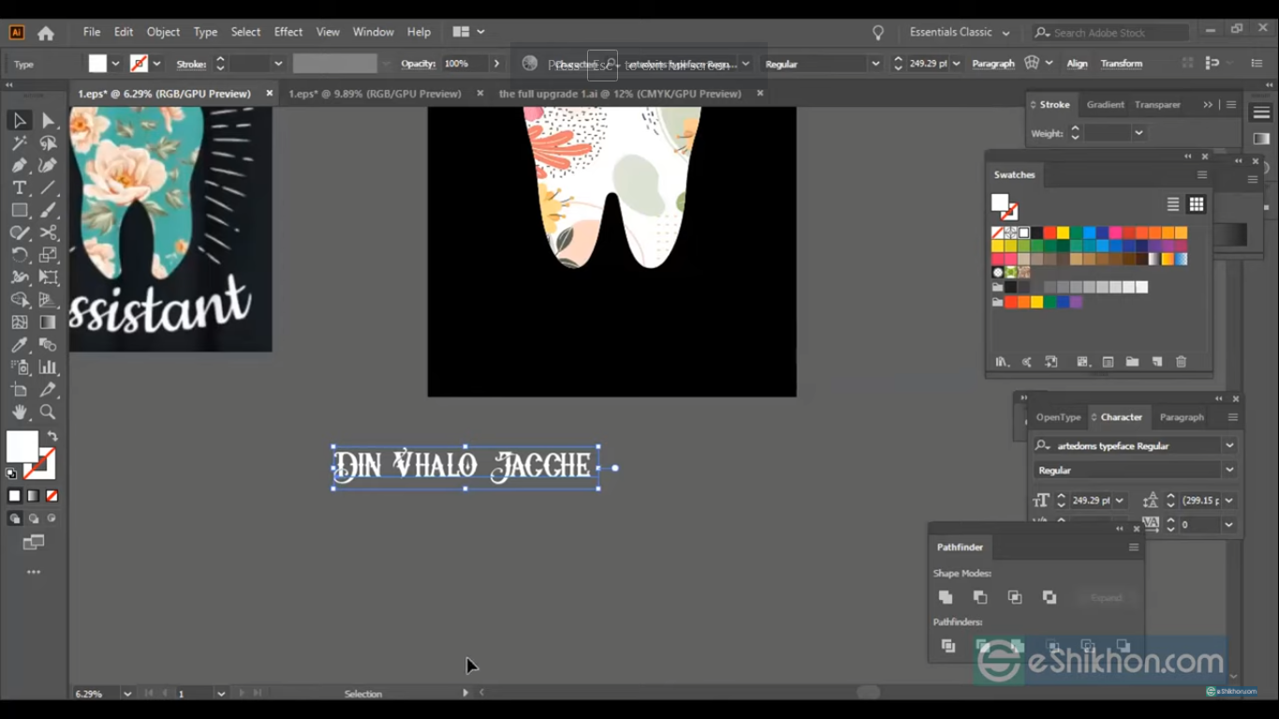Open artboard navigation dropdown
Viewport: 1279px width, 719px height.
pyautogui.click(x=221, y=694)
